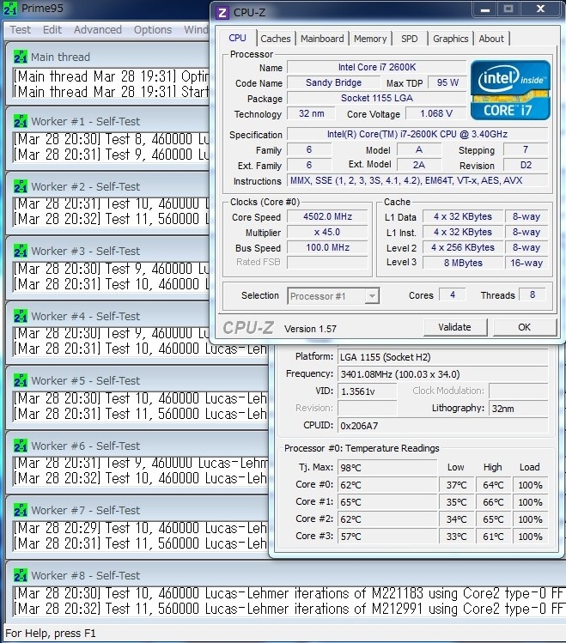
Task: Click the Core #3 temperature 57°C
Action: [386, 537]
